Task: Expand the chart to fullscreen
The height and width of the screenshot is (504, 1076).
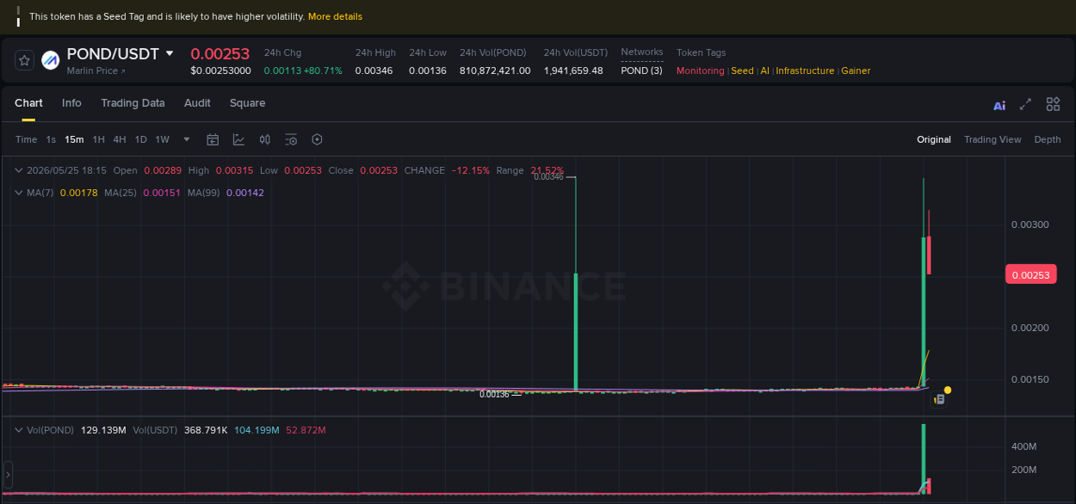Action: [x=1025, y=104]
